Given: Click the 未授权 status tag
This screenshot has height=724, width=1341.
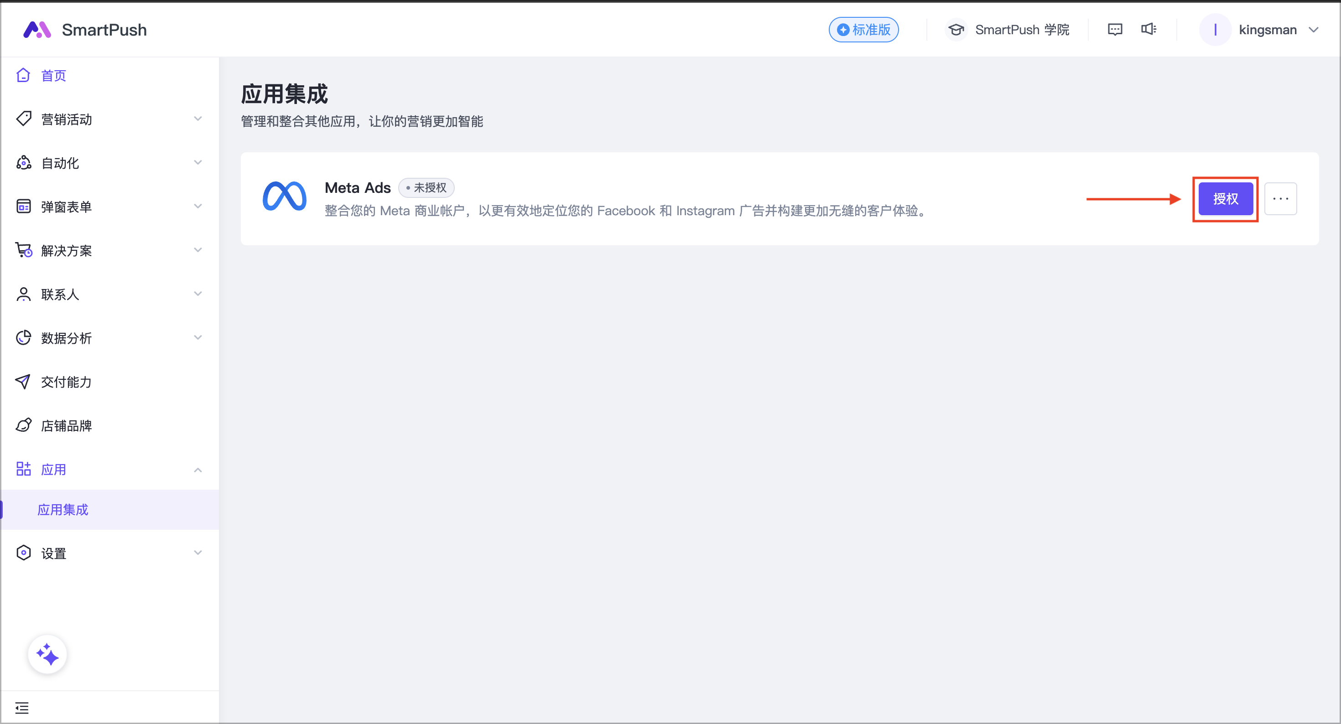Looking at the screenshot, I should click(426, 187).
